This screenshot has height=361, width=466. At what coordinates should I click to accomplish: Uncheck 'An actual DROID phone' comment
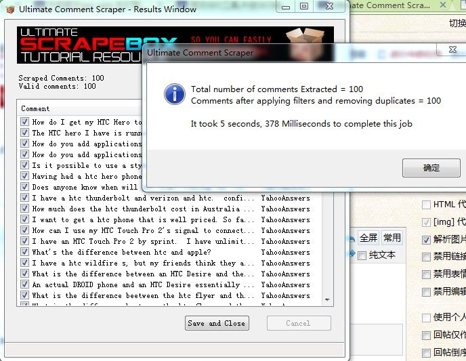(24, 284)
